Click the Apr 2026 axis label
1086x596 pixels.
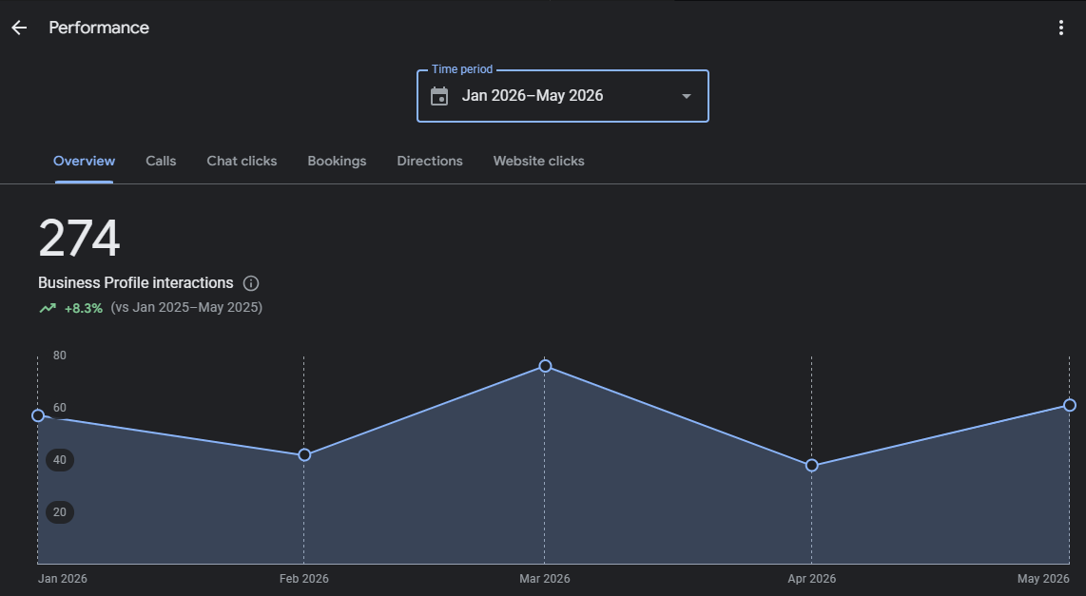[812, 579]
